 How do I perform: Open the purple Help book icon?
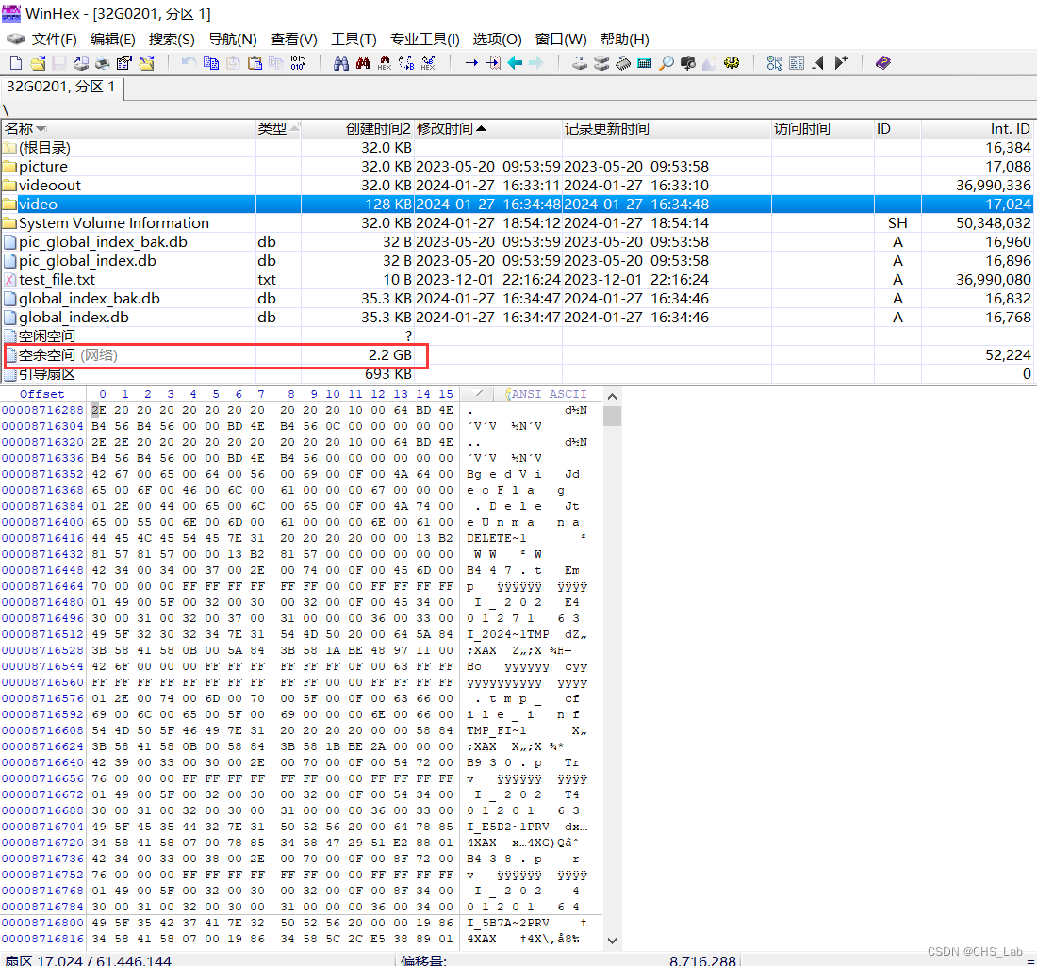click(x=883, y=63)
